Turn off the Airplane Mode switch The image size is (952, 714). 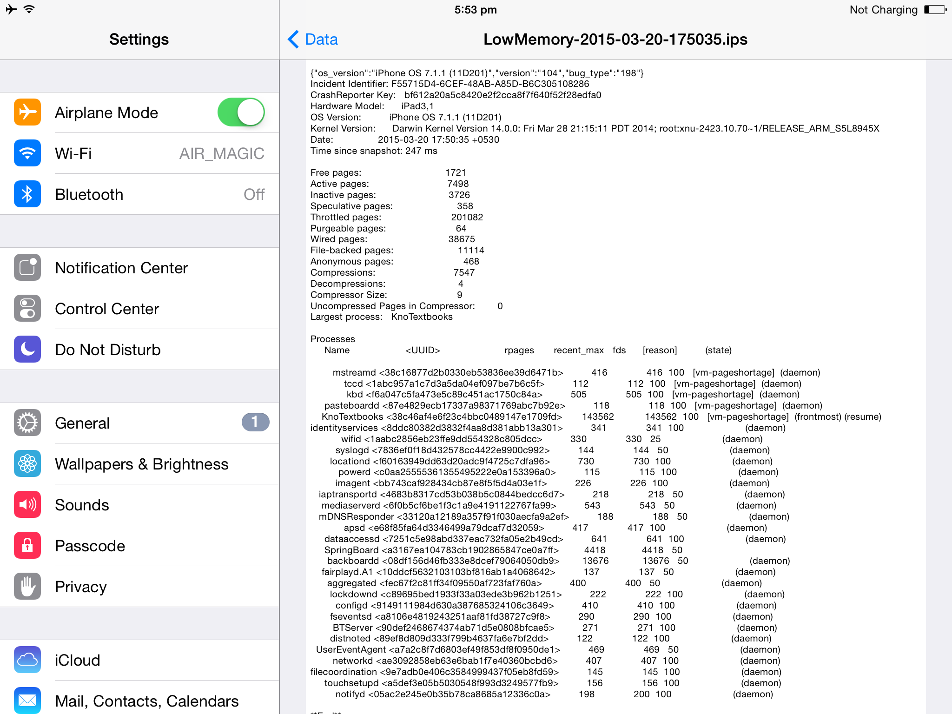pos(241,112)
